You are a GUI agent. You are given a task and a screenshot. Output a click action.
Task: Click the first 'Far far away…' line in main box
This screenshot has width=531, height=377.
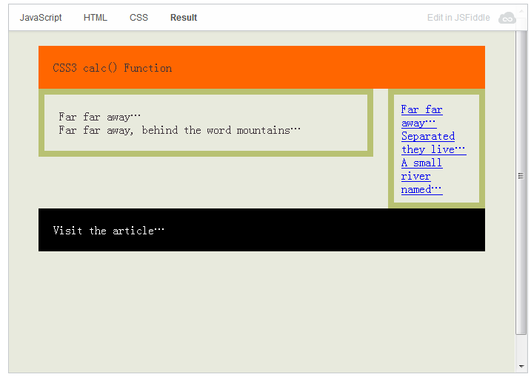pyautogui.click(x=99, y=117)
